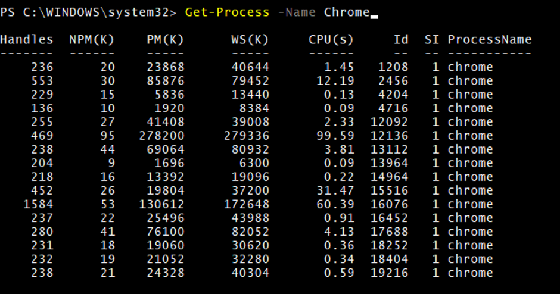This screenshot has width=560, height=294.
Task: Click WS value 172648
Action: point(247,205)
